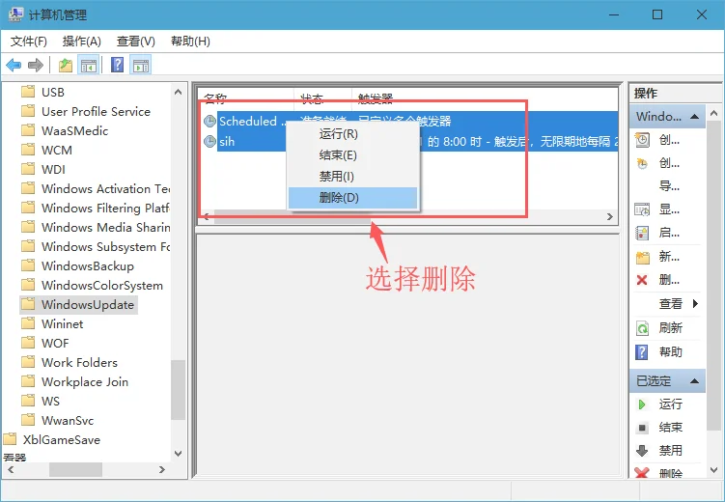The width and height of the screenshot is (725, 502).
Task: Open the 文件(F) menu
Action: [29, 42]
